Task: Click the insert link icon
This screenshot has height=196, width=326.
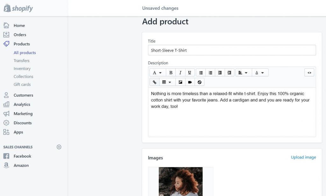Action: click(x=154, y=82)
